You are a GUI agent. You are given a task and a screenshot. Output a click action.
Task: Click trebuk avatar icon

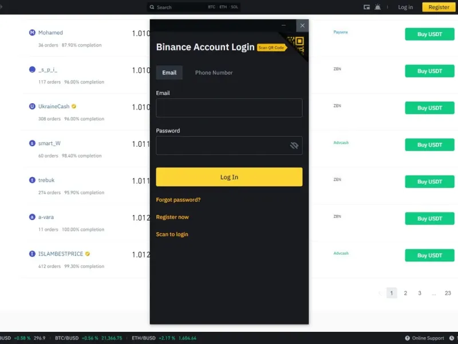[32, 180]
